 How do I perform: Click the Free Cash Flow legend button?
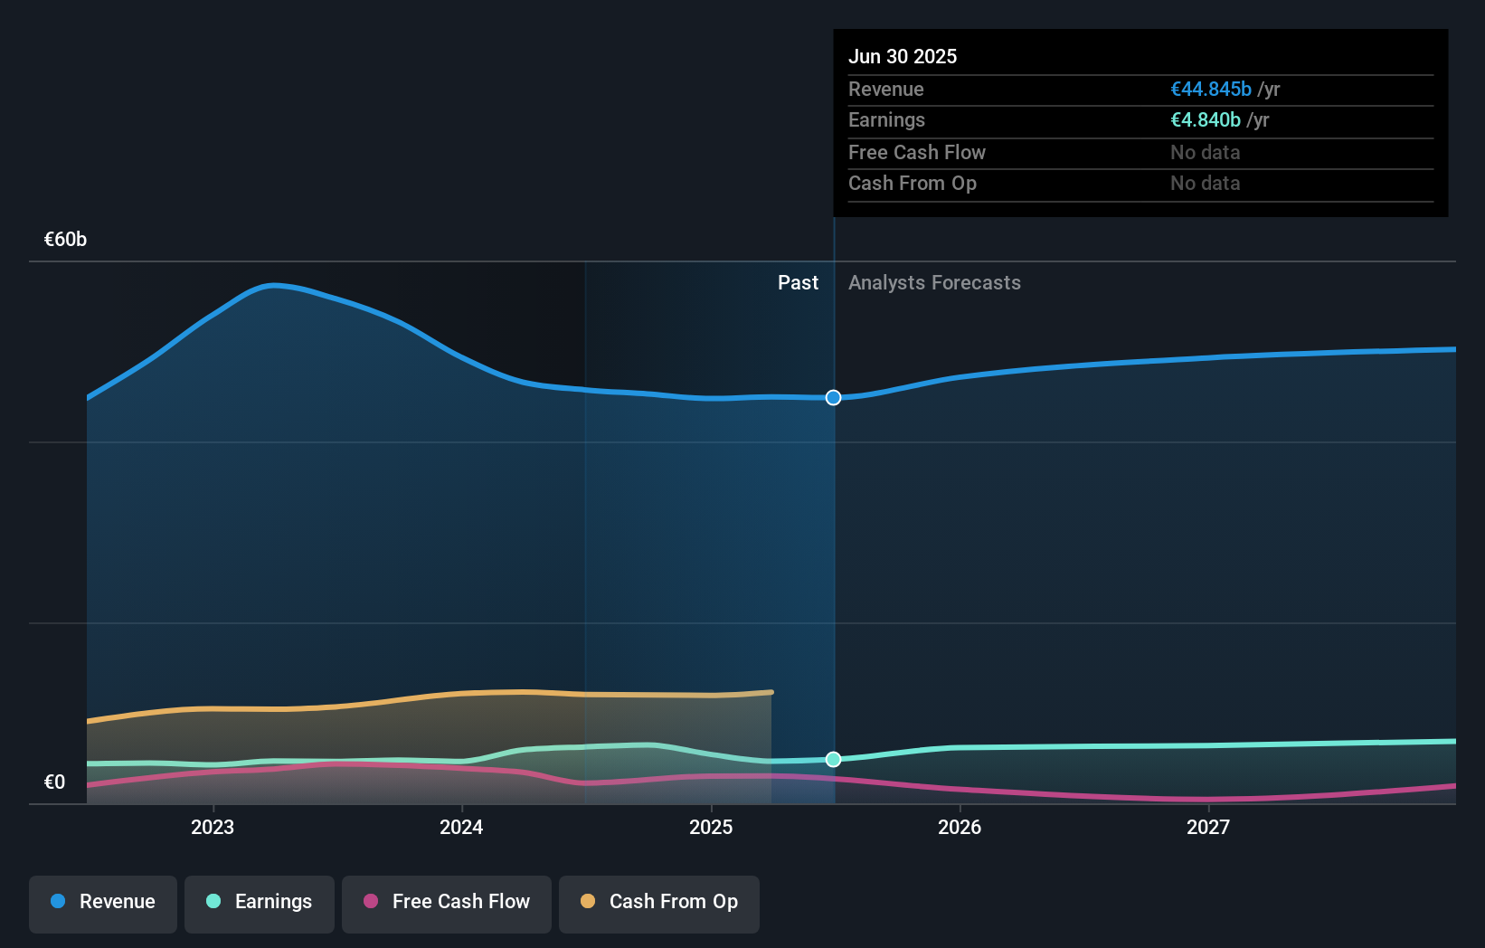tap(447, 903)
